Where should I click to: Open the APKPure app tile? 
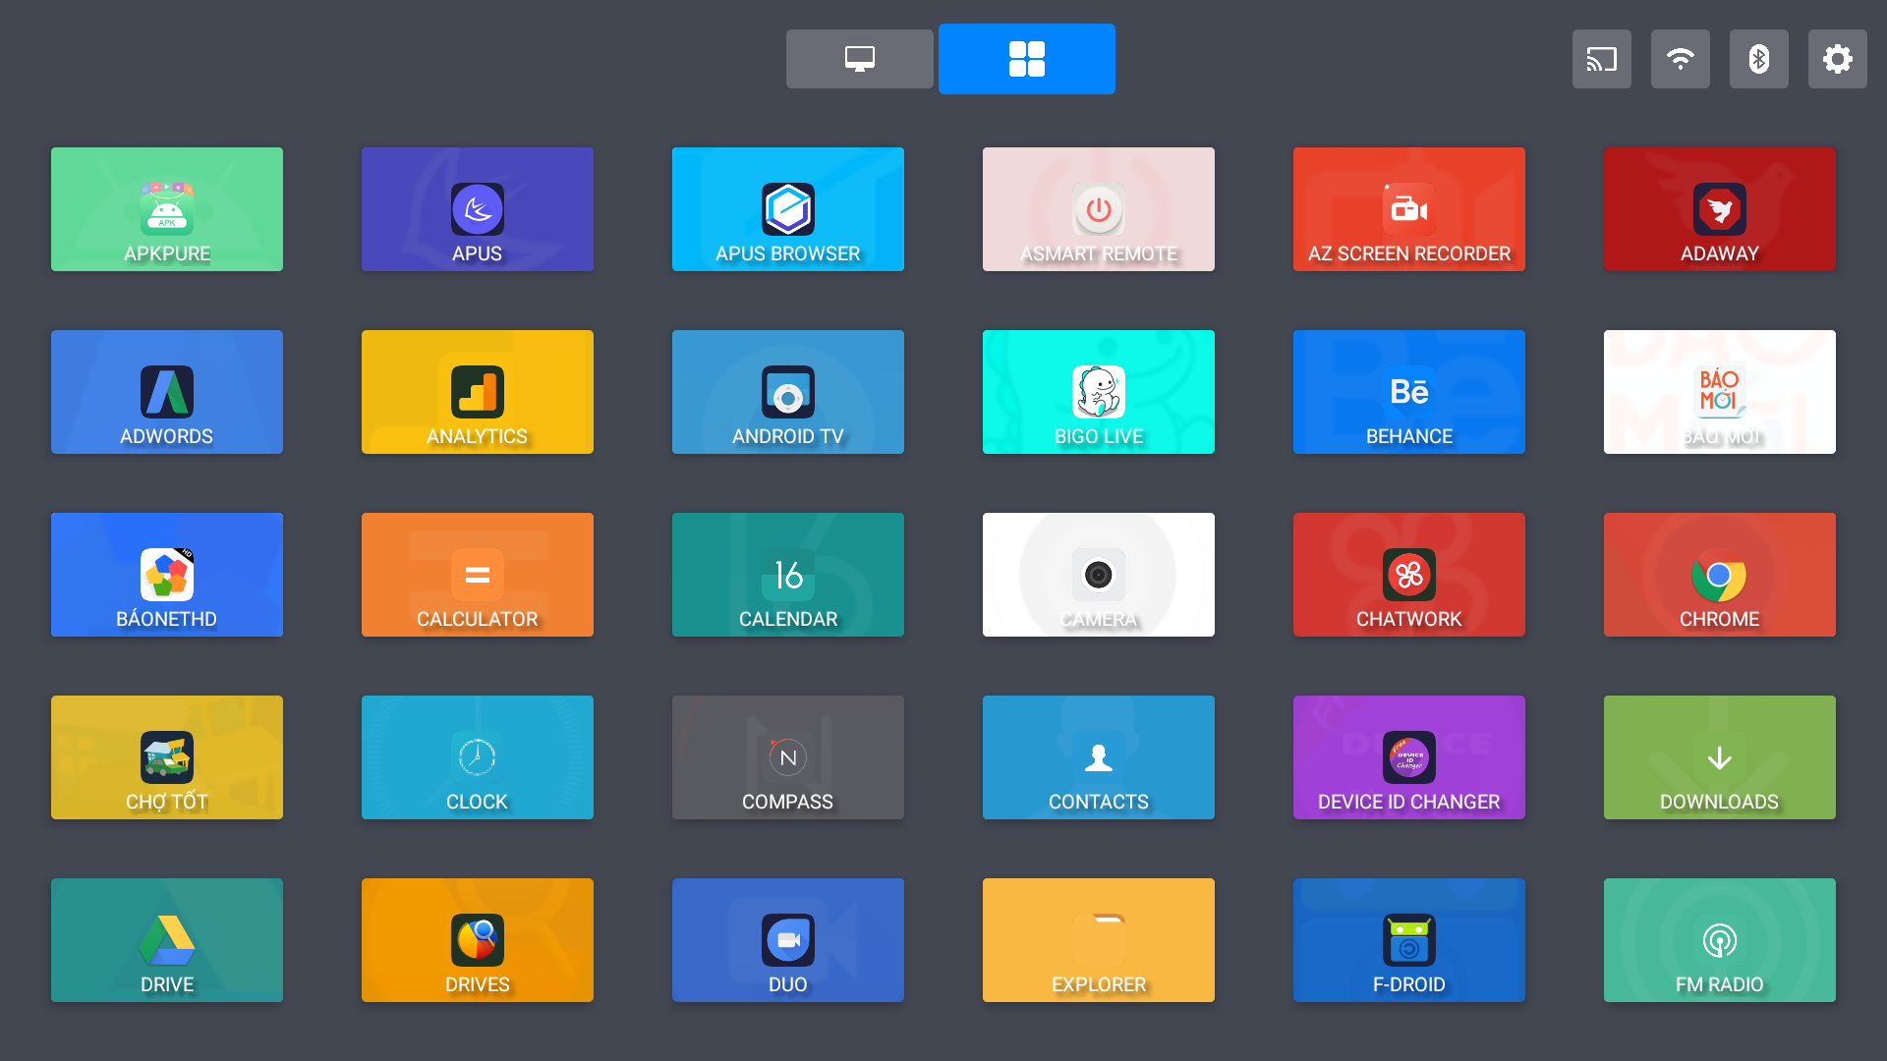(x=167, y=209)
